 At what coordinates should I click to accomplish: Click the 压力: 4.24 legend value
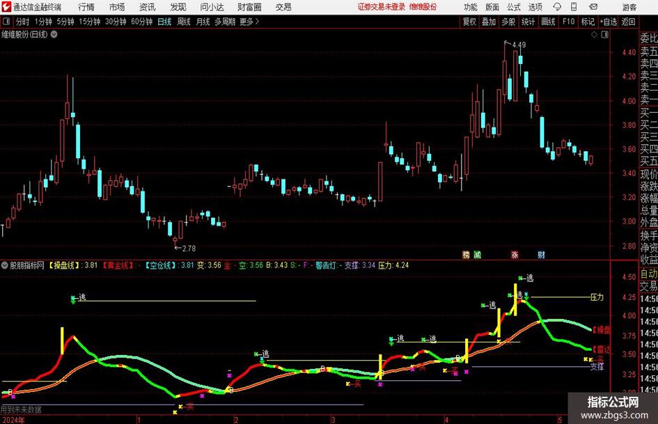point(393,265)
